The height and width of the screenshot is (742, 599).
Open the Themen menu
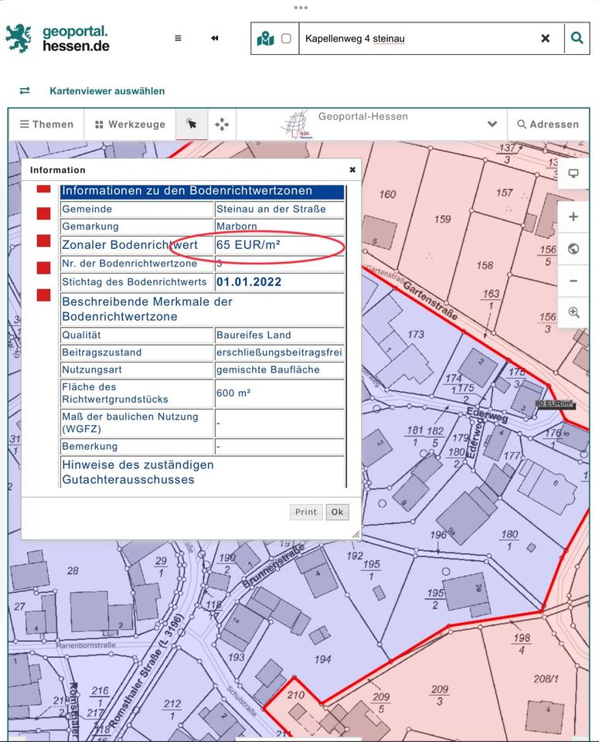click(46, 124)
